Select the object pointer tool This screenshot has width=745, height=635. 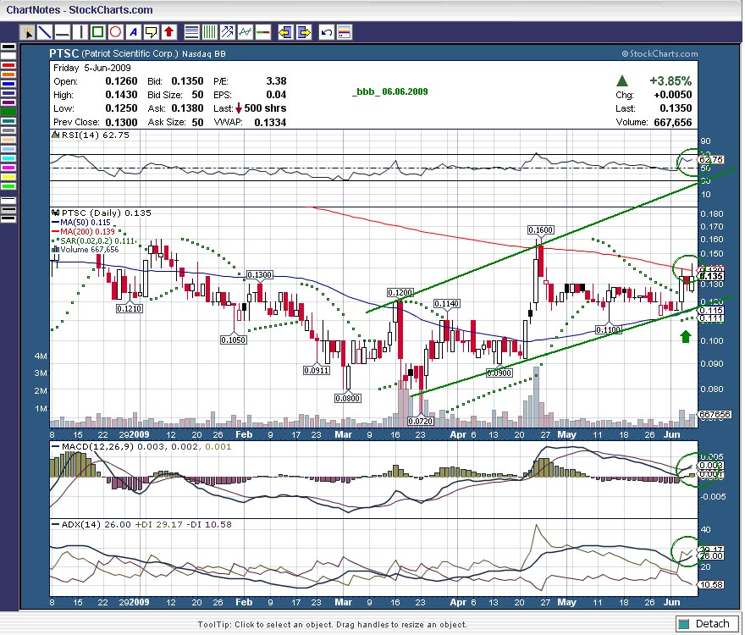pos(28,32)
